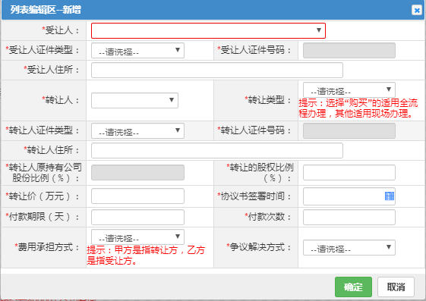
Task: Open calendar picker for 协议书签署时间
Action: tap(390, 196)
